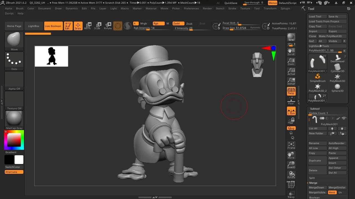The height and width of the screenshot is (199, 355).
Task: Open the Preferences menu
Action: (191, 9)
